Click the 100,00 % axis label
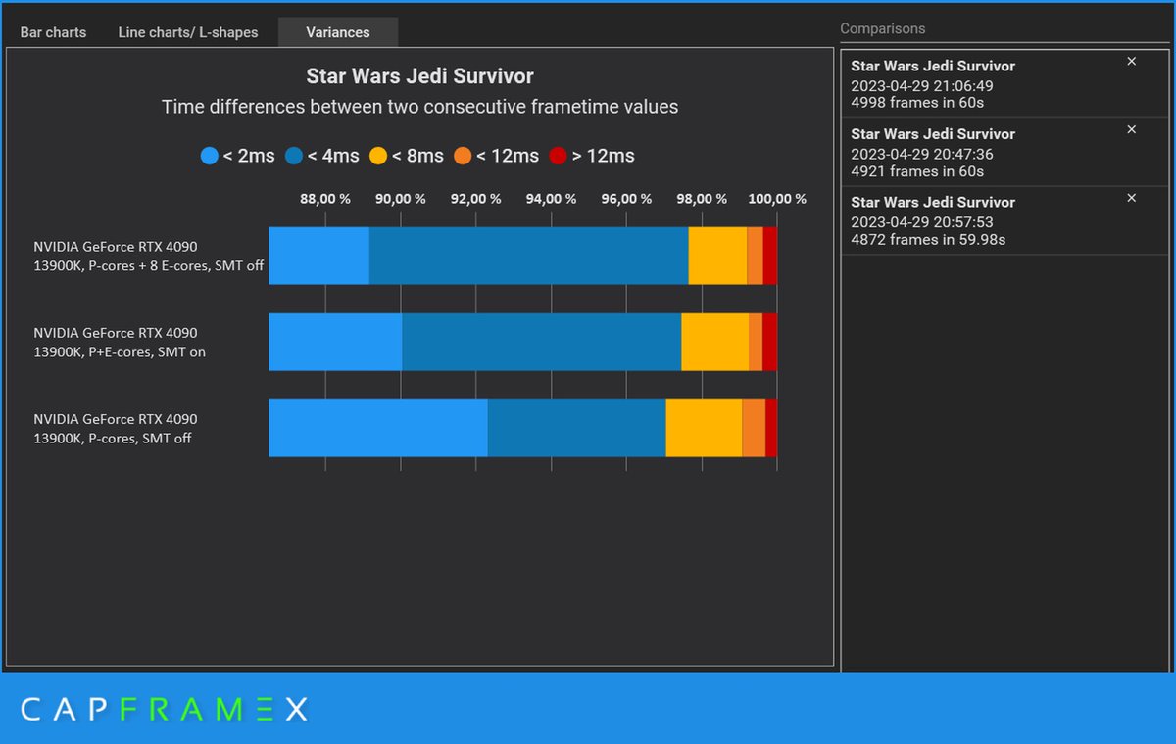This screenshot has width=1176, height=744. point(777,199)
